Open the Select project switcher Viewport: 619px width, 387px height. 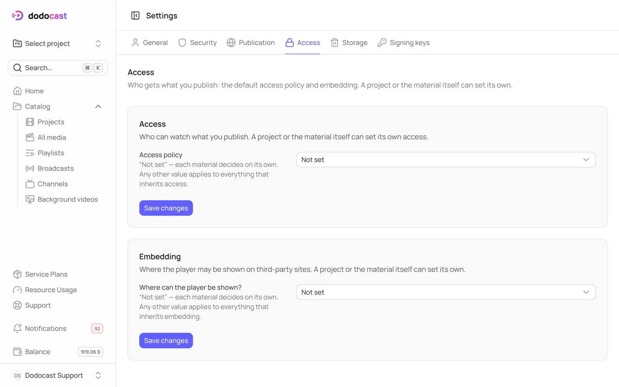[x=58, y=43]
